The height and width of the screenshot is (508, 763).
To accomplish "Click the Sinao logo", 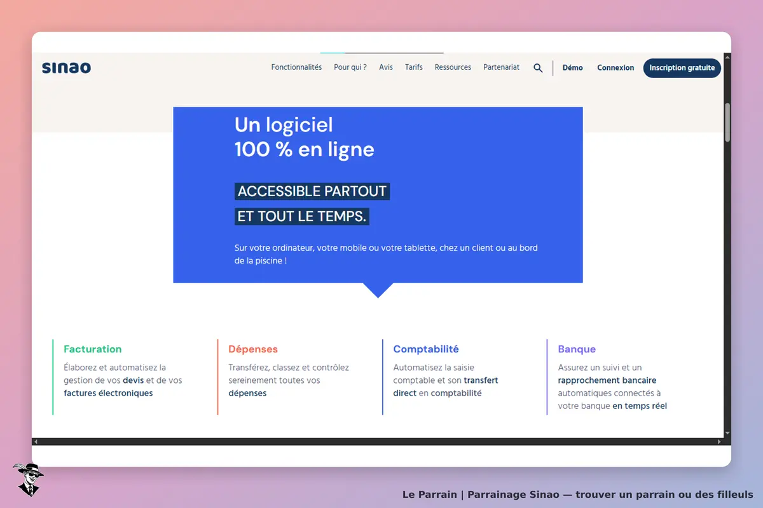I will [66, 67].
